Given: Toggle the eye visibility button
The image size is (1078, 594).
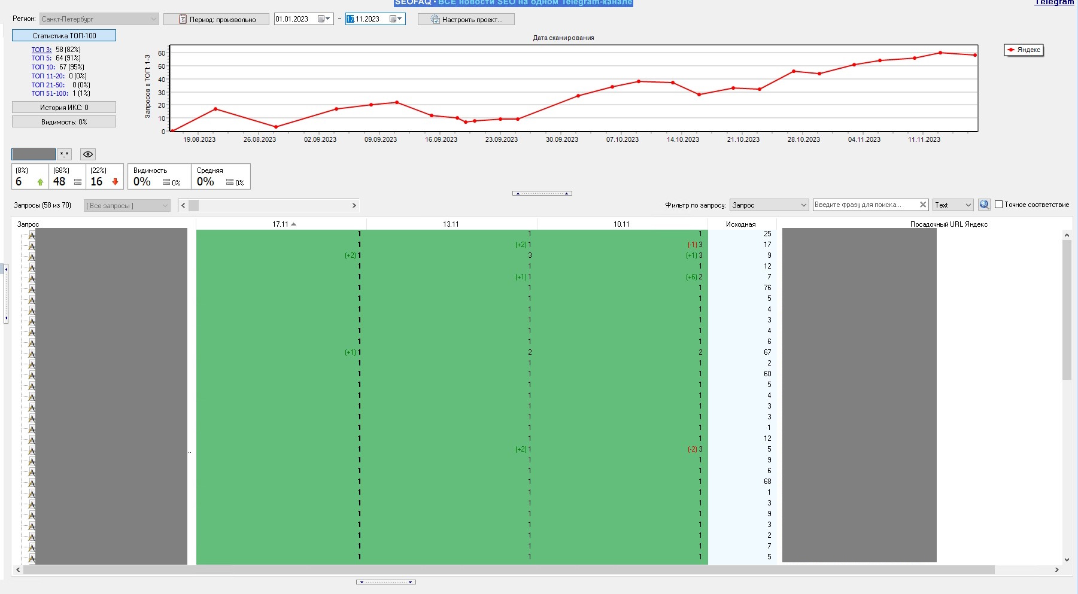Looking at the screenshot, I should [88, 154].
